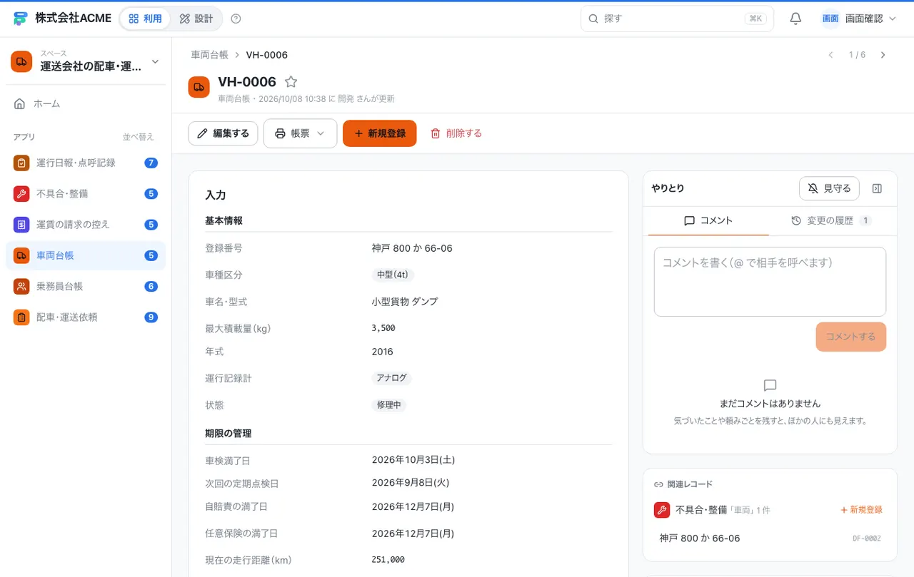Click the truck icon beside VH-0006 title
The height and width of the screenshot is (577, 914).
pos(199,87)
